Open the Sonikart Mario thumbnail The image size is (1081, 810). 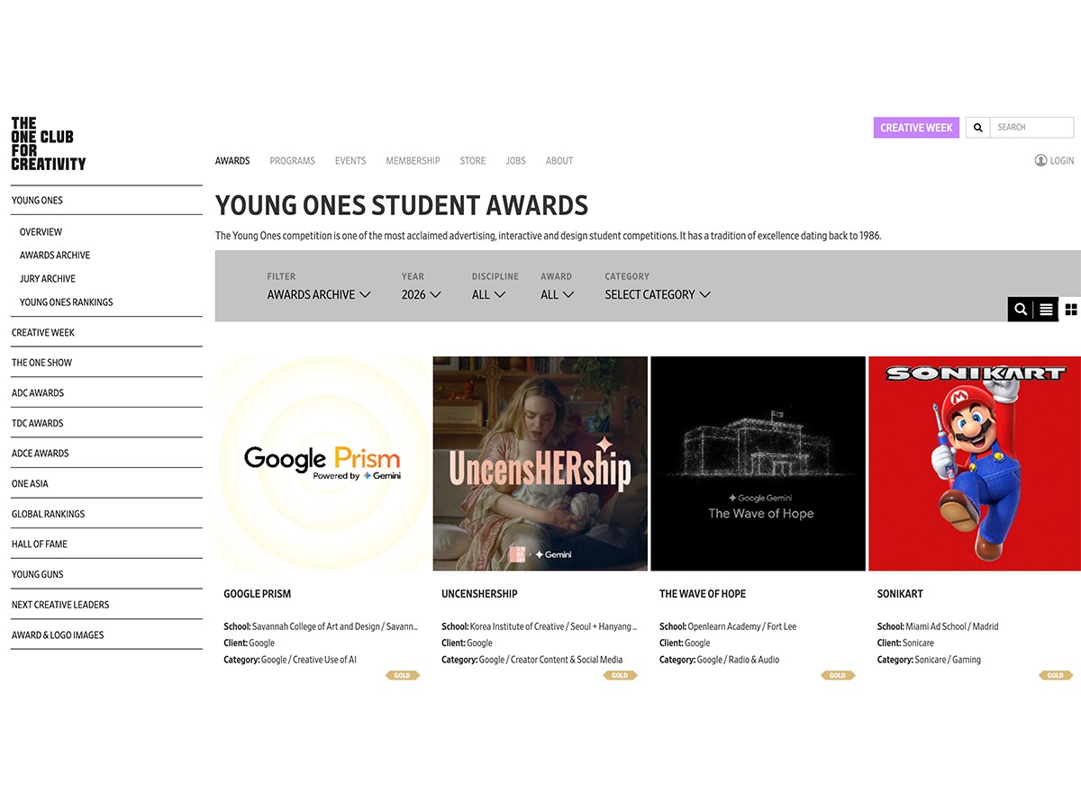(x=975, y=463)
